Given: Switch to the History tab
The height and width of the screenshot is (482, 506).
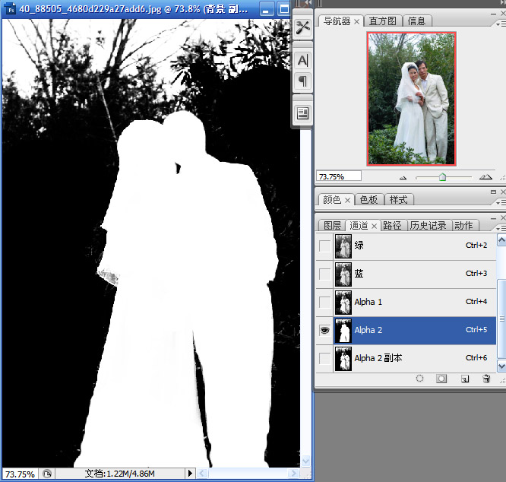Looking at the screenshot, I should tap(428, 225).
